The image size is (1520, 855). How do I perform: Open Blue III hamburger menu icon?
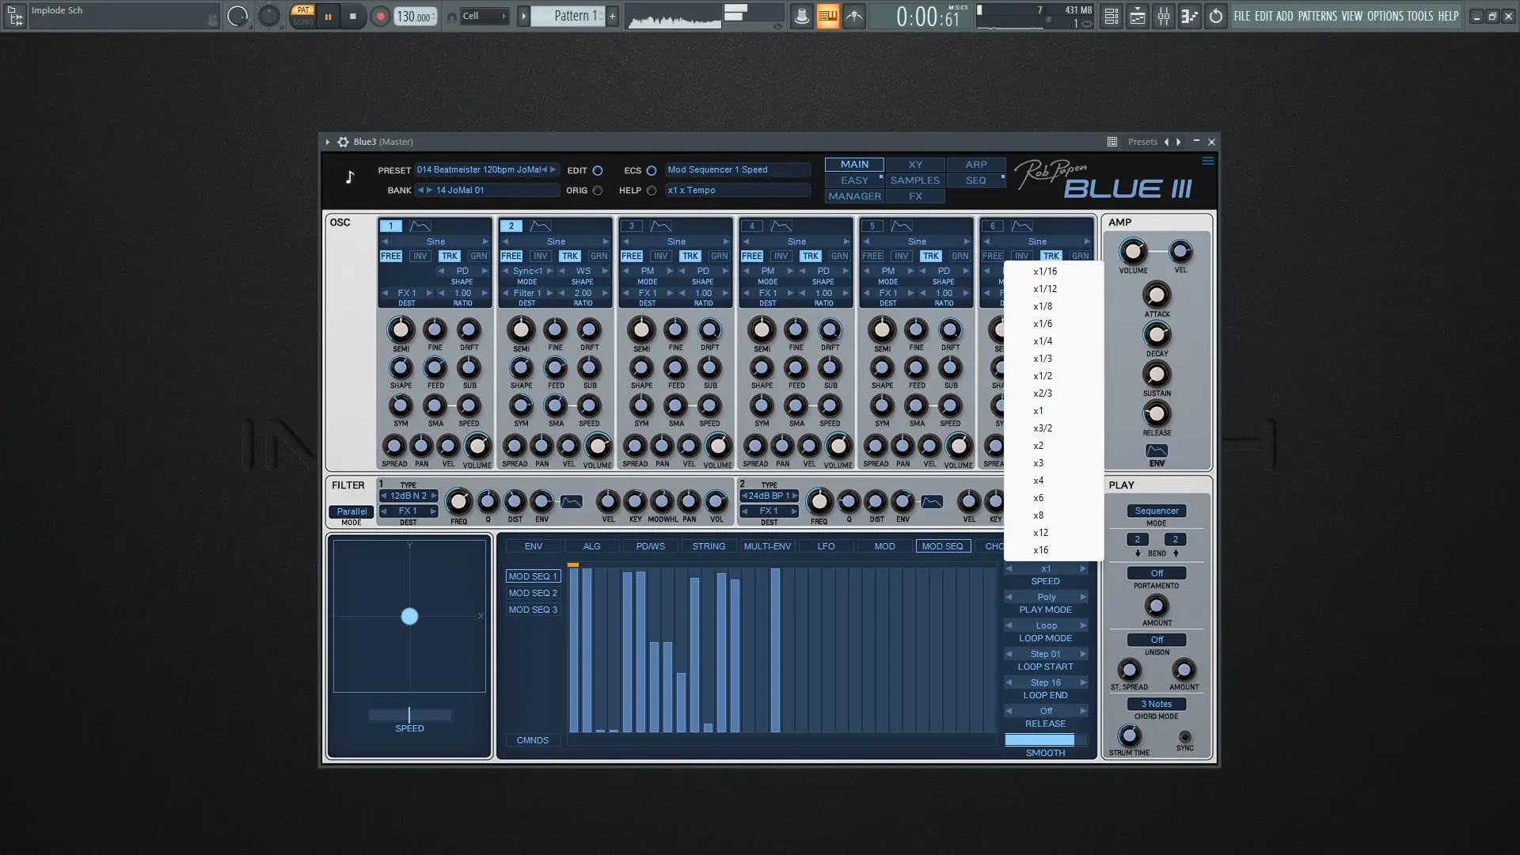pos(1207,161)
